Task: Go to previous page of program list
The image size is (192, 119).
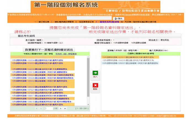Action: [x=41, y=108]
